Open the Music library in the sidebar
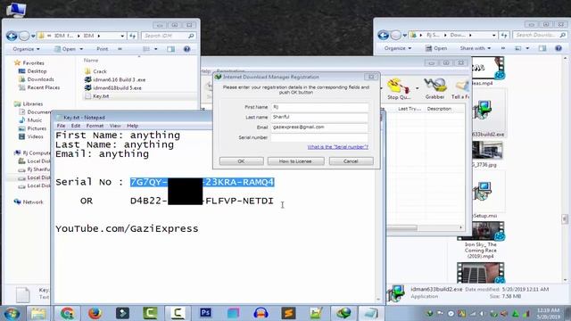The height and width of the screenshot is (321, 571). (30, 120)
